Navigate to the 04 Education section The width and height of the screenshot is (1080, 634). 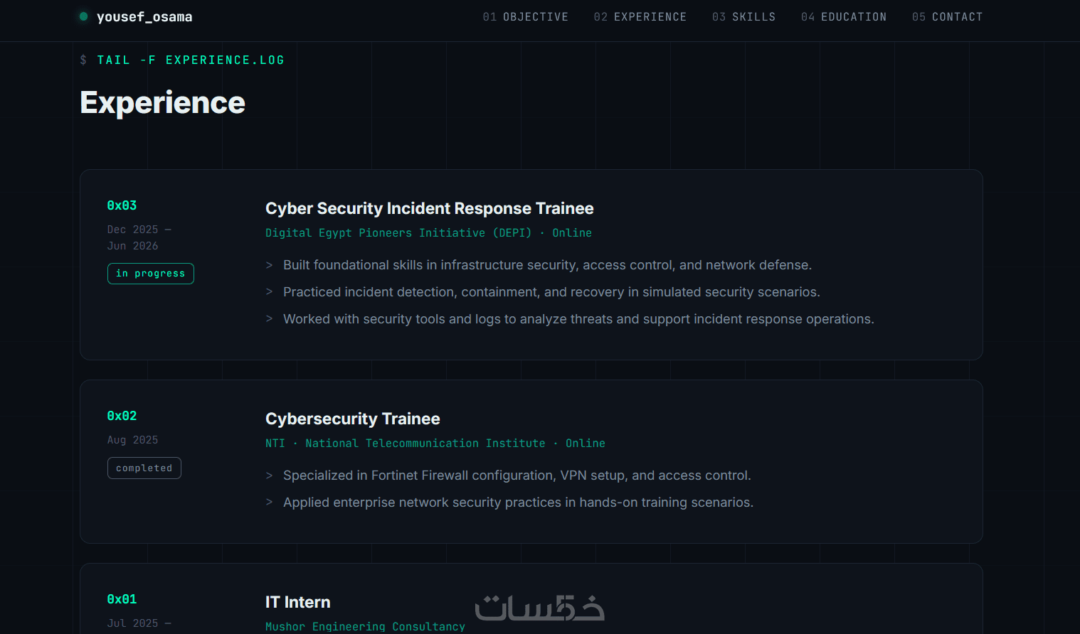843,17
